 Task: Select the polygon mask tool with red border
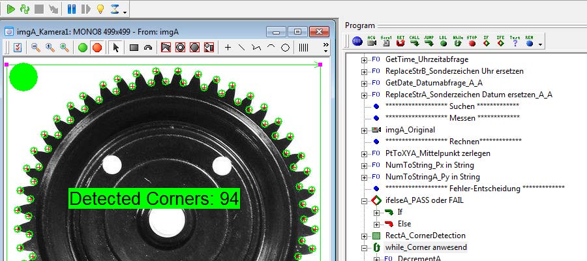[166, 48]
